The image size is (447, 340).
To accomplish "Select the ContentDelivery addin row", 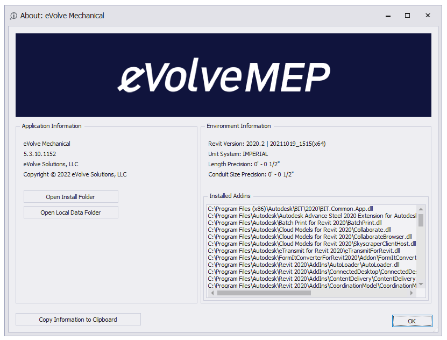I will [x=312, y=279].
